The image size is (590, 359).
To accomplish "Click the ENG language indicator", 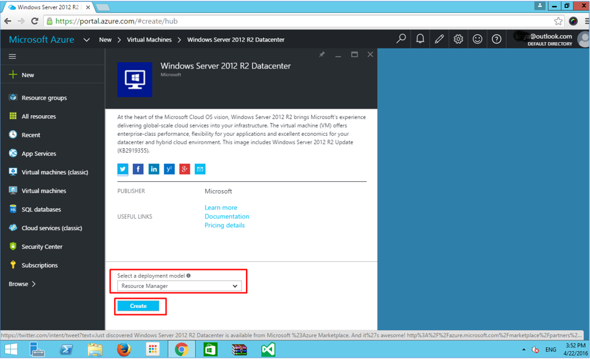I will point(550,349).
